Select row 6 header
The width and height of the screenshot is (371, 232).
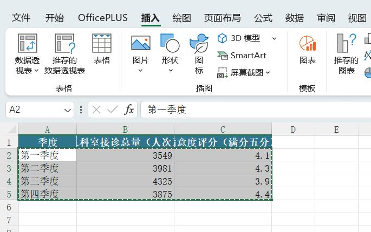pyautogui.click(x=9, y=207)
